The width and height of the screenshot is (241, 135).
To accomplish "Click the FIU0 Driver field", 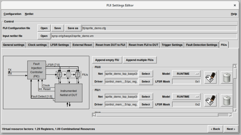I will (121, 81).
